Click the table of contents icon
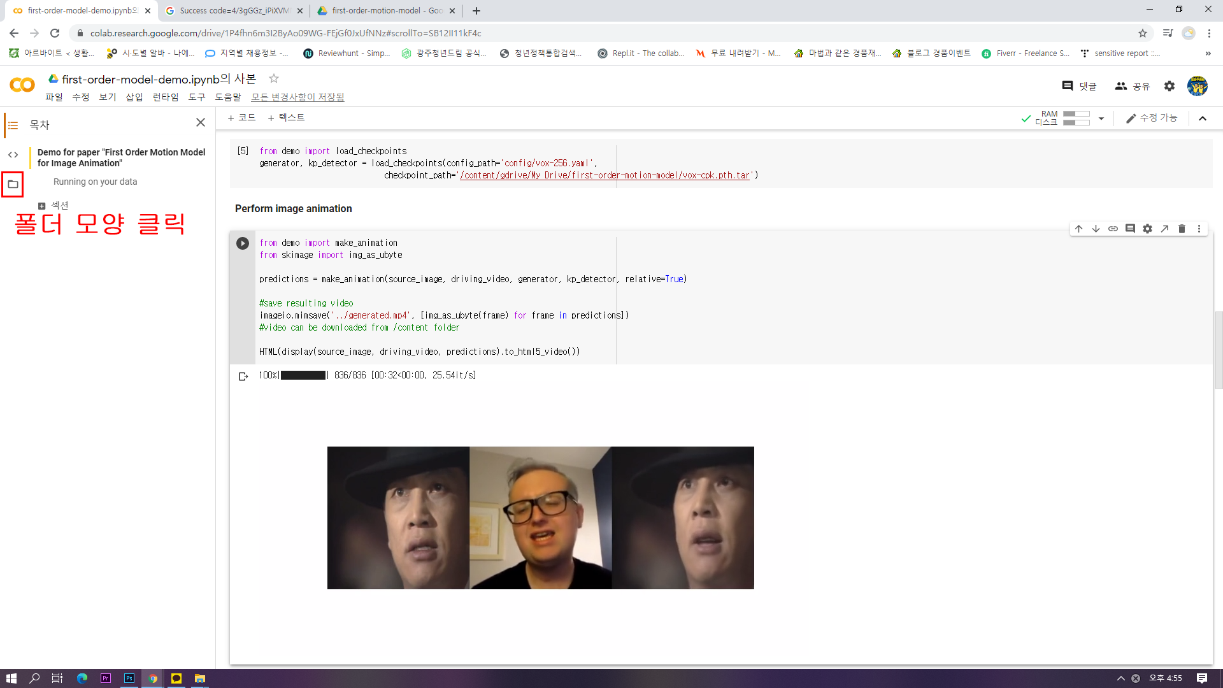The height and width of the screenshot is (688, 1223). (13, 125)
